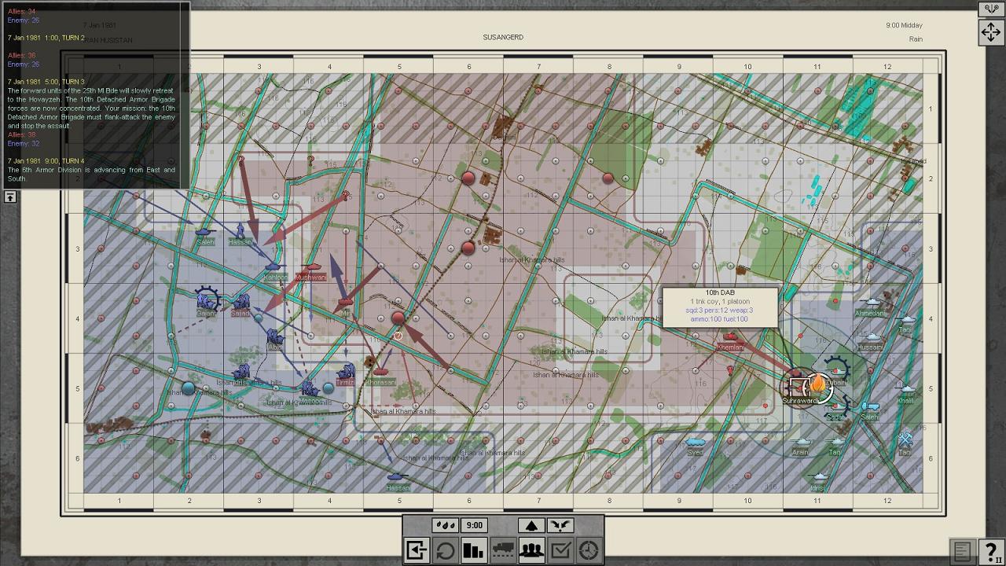Click red objective circle in column 8 row 2
The height and width of the screenshot is (566, 1006).
pyautogui.click(x=608, y=178)
